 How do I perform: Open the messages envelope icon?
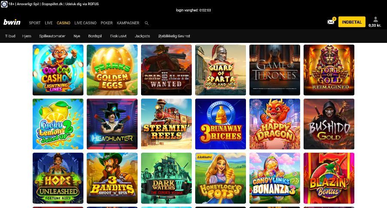331,22
